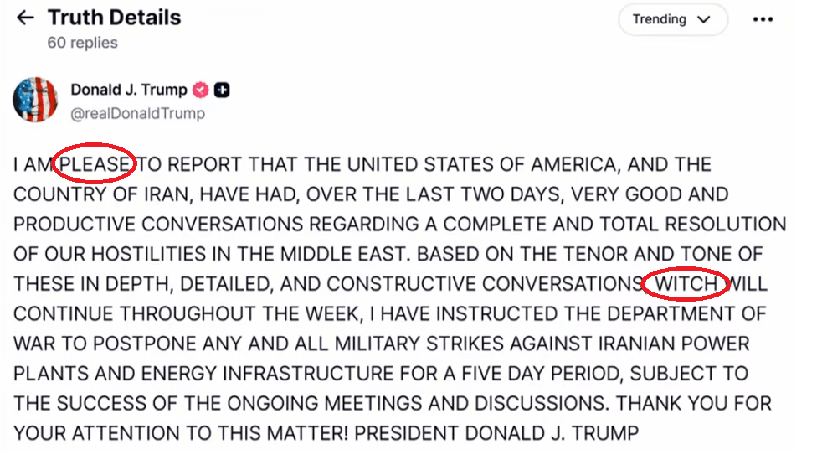The width and height of the screenshot is (817, 465).
Task: Click the red verified badge
Action: pos(202,90)
